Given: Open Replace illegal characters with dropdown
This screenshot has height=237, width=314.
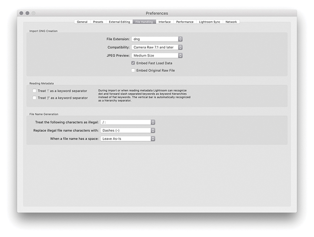Looking at the screenshot, I should [x=128, y=130].
